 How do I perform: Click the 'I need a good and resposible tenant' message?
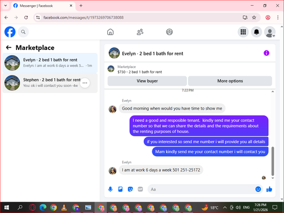(x=199, y=126)
